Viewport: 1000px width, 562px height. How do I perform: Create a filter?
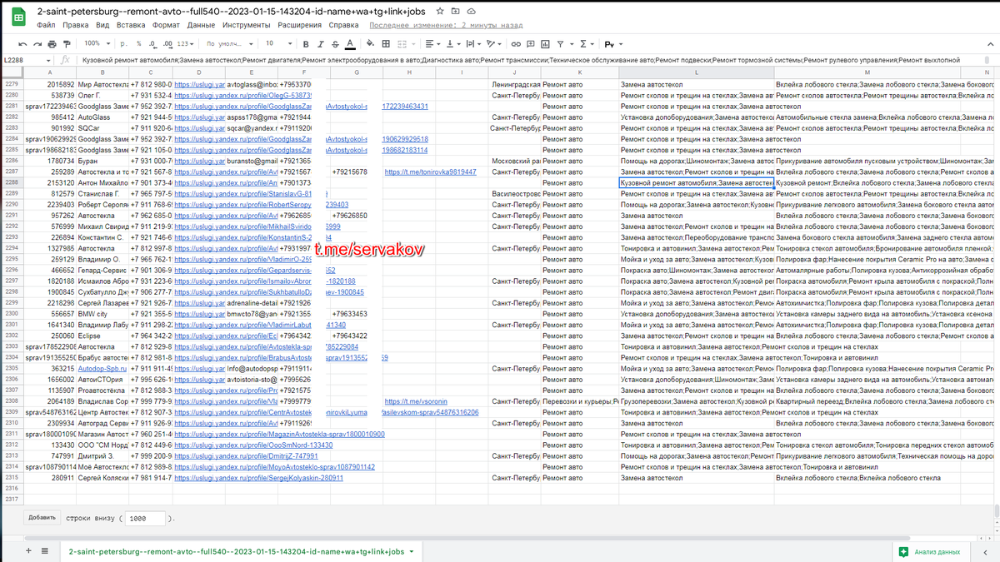coord(560,43)
